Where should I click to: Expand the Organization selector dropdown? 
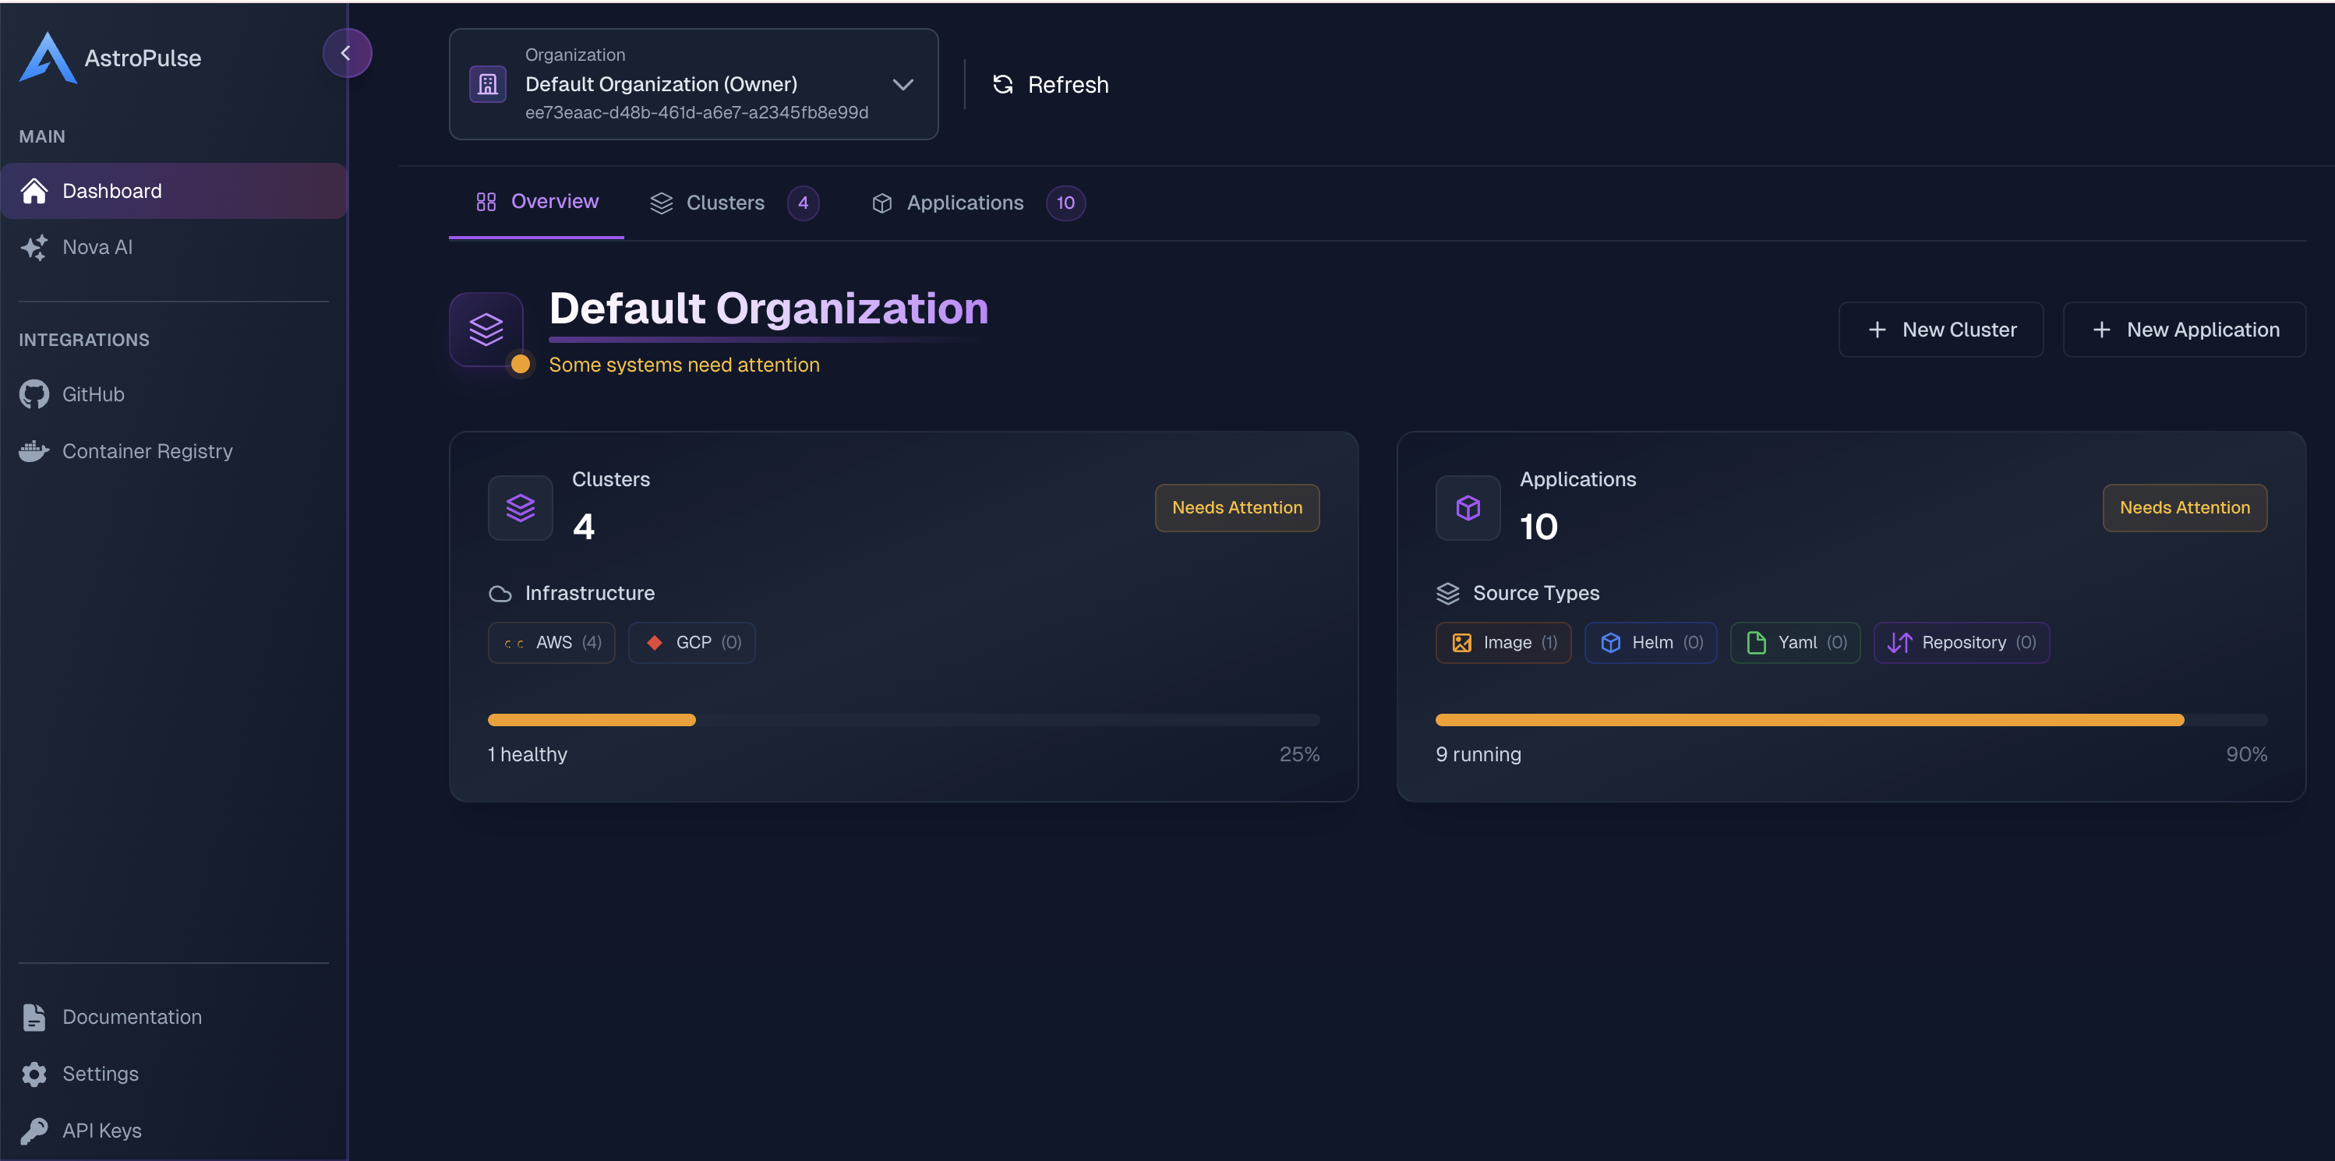point(902,84)
